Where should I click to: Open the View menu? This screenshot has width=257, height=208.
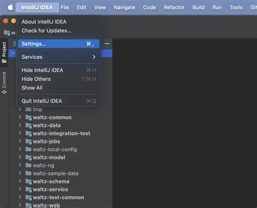100,8
